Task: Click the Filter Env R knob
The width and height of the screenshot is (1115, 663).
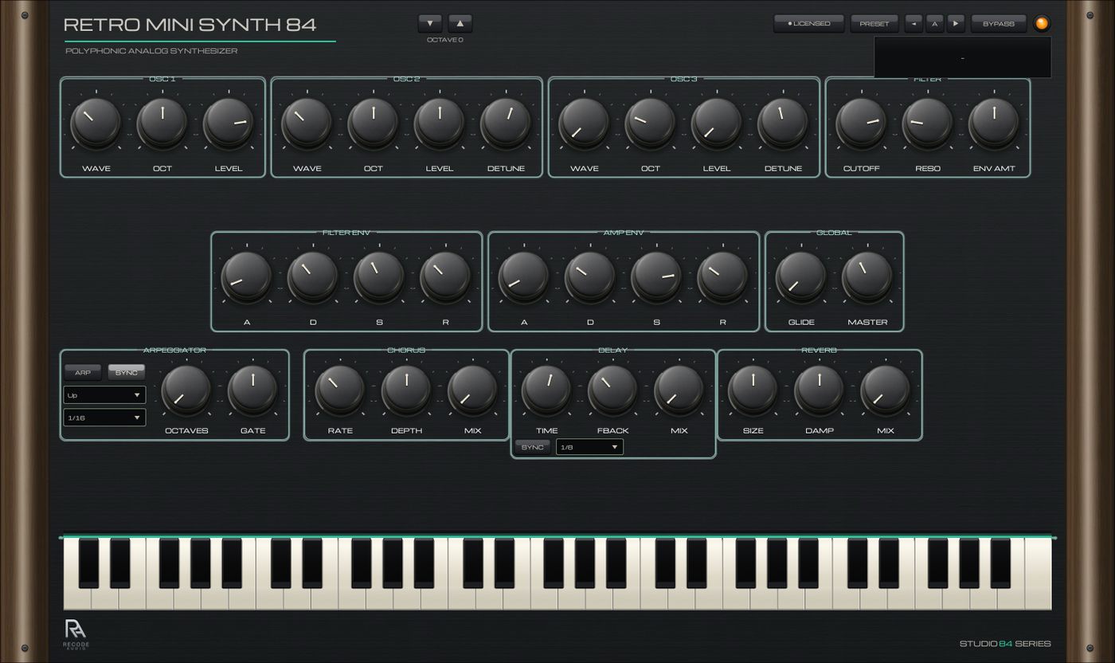Action: [x=445, y=277]
